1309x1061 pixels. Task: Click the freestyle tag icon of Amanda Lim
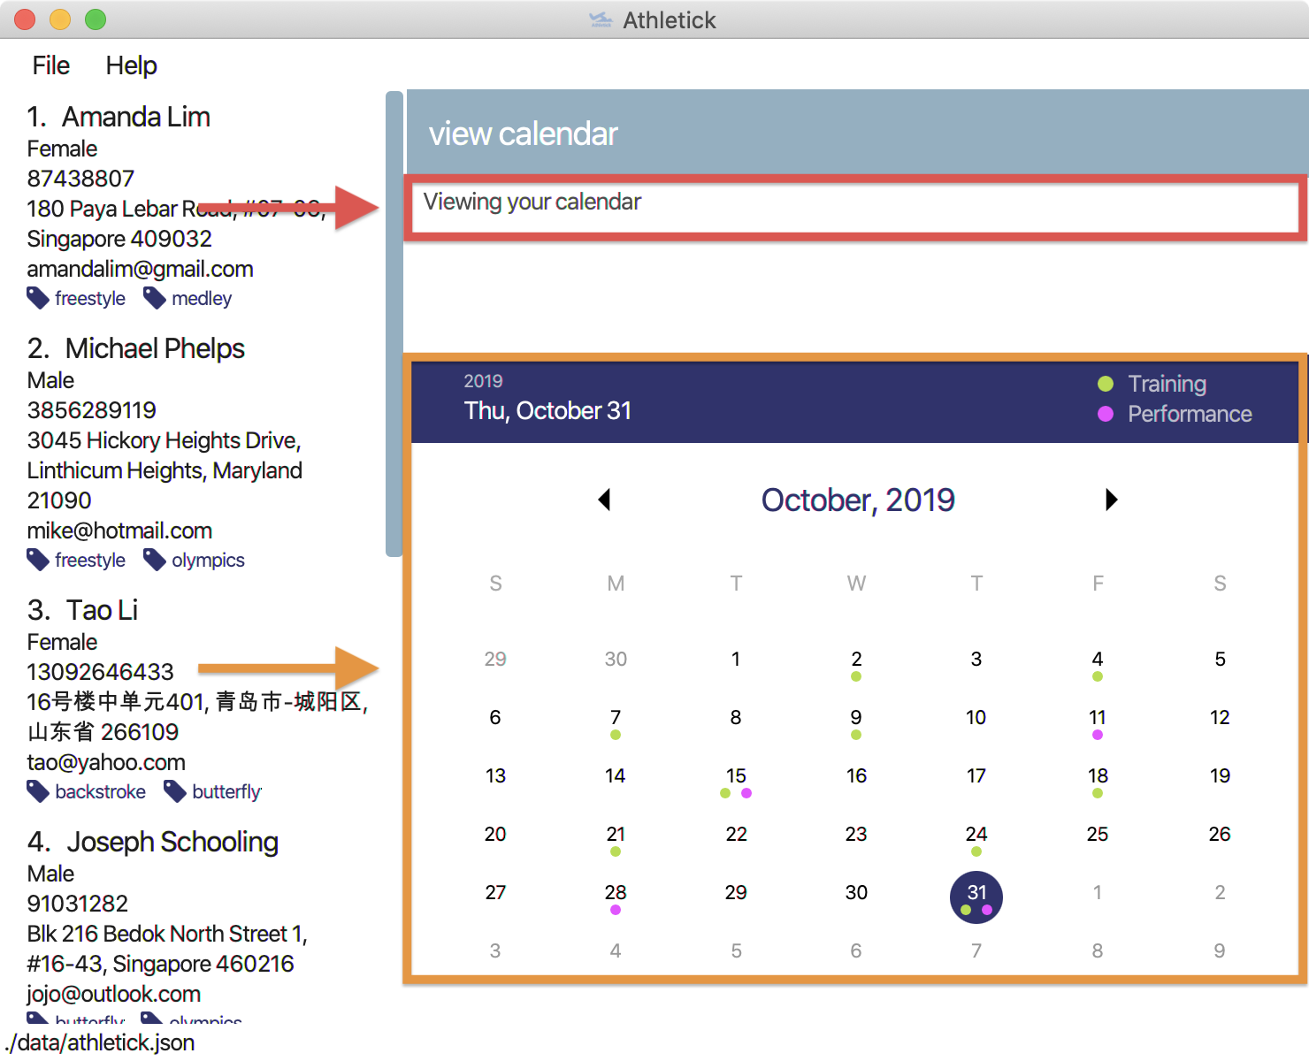[x=38, y=299]
